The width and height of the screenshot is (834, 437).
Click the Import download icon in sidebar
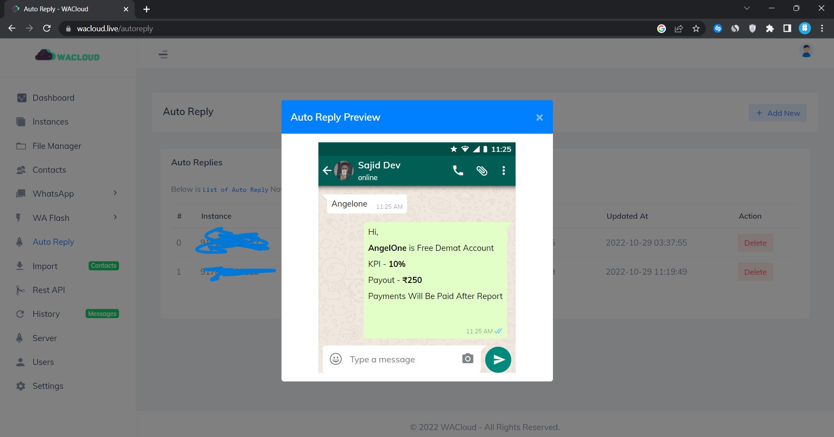(20, 266)
